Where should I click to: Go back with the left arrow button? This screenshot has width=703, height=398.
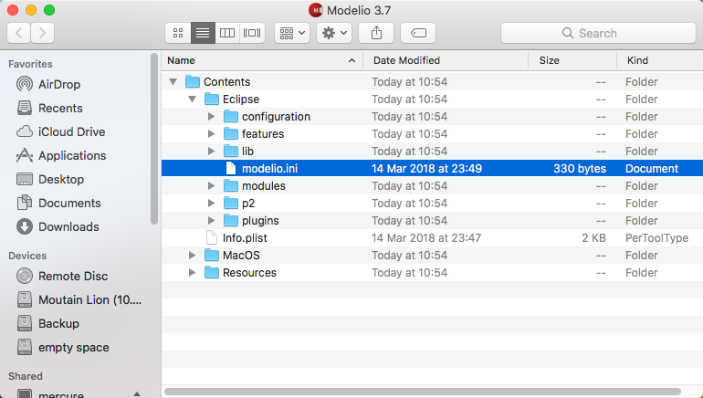[19, 33]
